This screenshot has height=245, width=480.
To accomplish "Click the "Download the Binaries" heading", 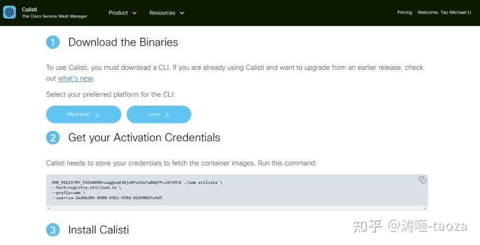I will [x=123, y=42].
